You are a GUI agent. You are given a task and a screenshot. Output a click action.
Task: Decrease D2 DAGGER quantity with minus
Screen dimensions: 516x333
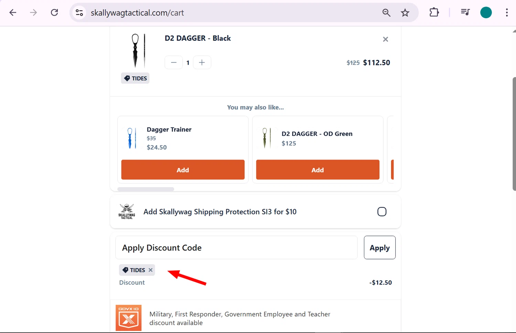pyautogui.click(x=174, y=62)
